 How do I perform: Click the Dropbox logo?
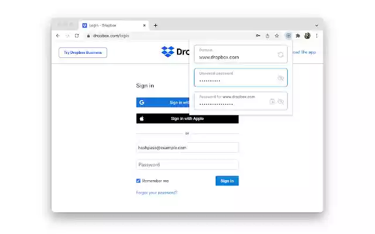[x=175, y=51]
